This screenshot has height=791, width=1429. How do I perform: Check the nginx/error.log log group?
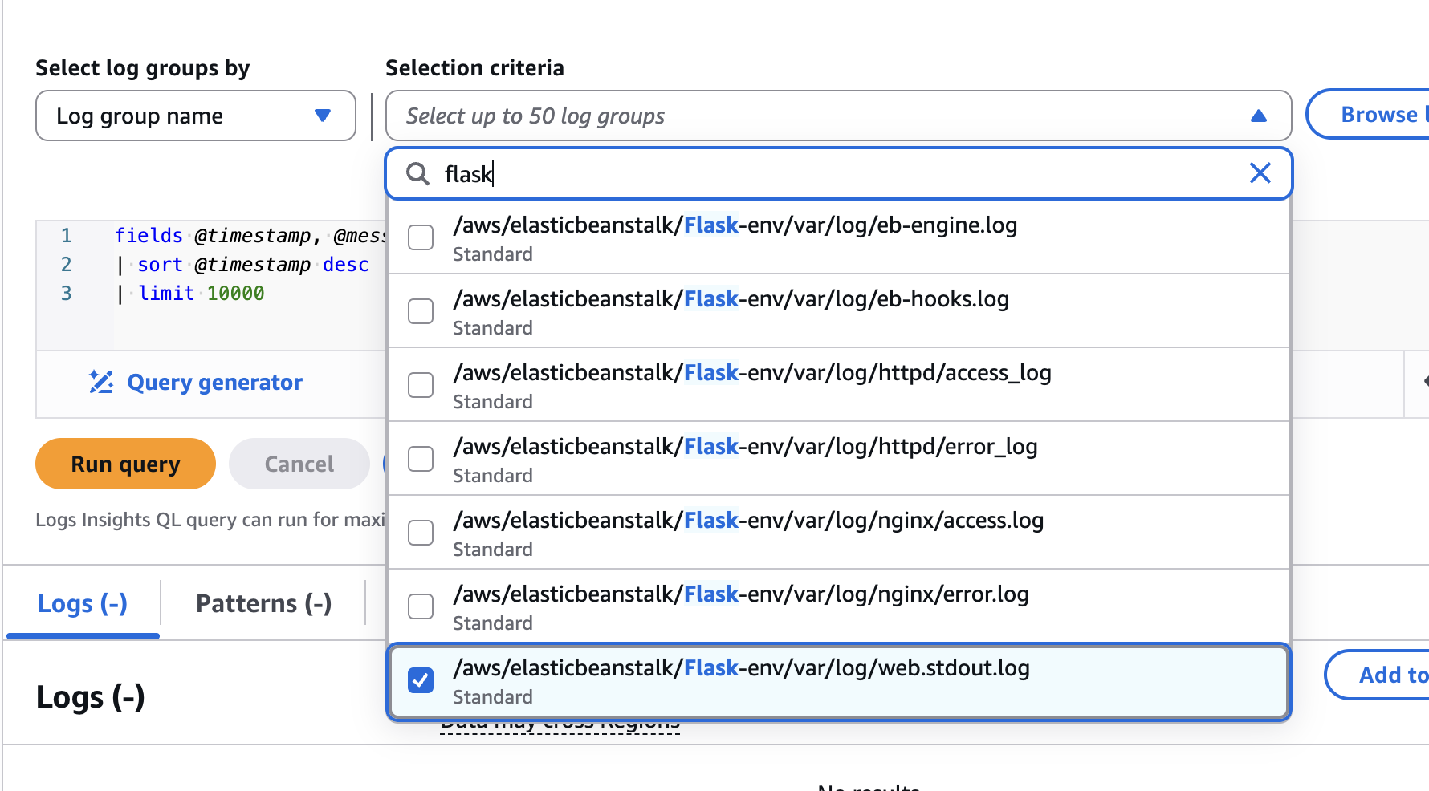421,606
